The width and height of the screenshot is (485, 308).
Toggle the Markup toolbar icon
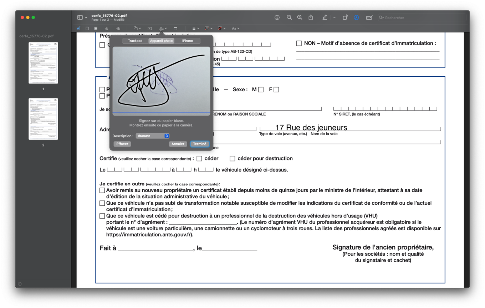coord(356,17)
